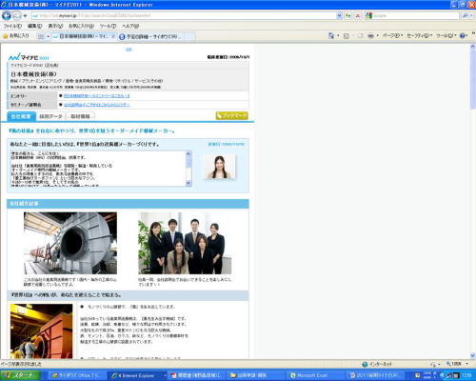476x381 pixels.
Task: Click the orange factory equipment photo
Action: [x=41, y=331]
